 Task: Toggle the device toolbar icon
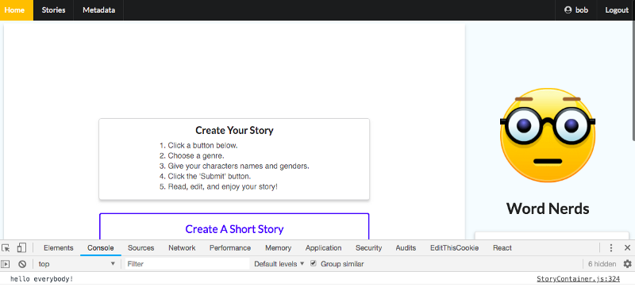click(x=21, y=248)
